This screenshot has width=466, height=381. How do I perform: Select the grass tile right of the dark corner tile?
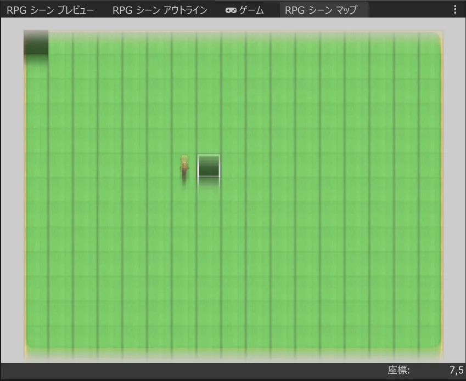click(x=61, y=43)
